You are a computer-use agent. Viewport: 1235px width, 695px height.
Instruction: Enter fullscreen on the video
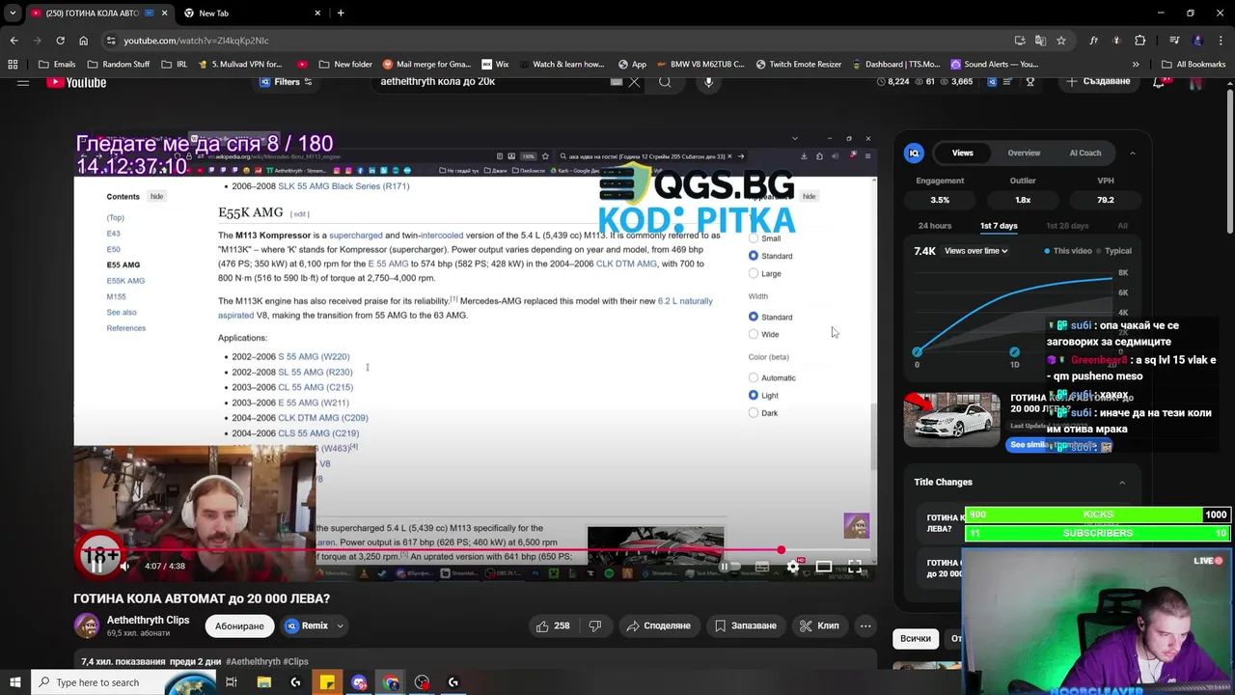point(854,567)
